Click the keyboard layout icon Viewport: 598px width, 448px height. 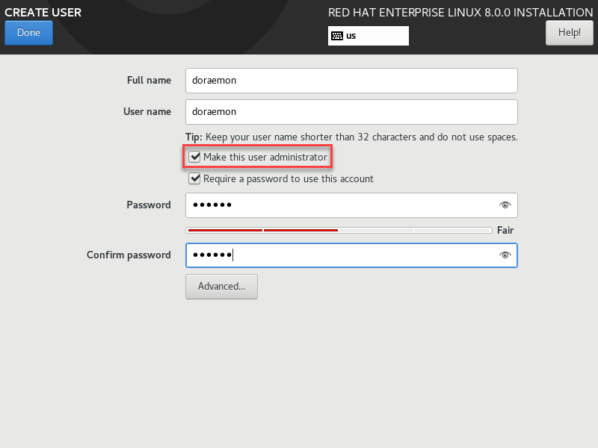337,36
